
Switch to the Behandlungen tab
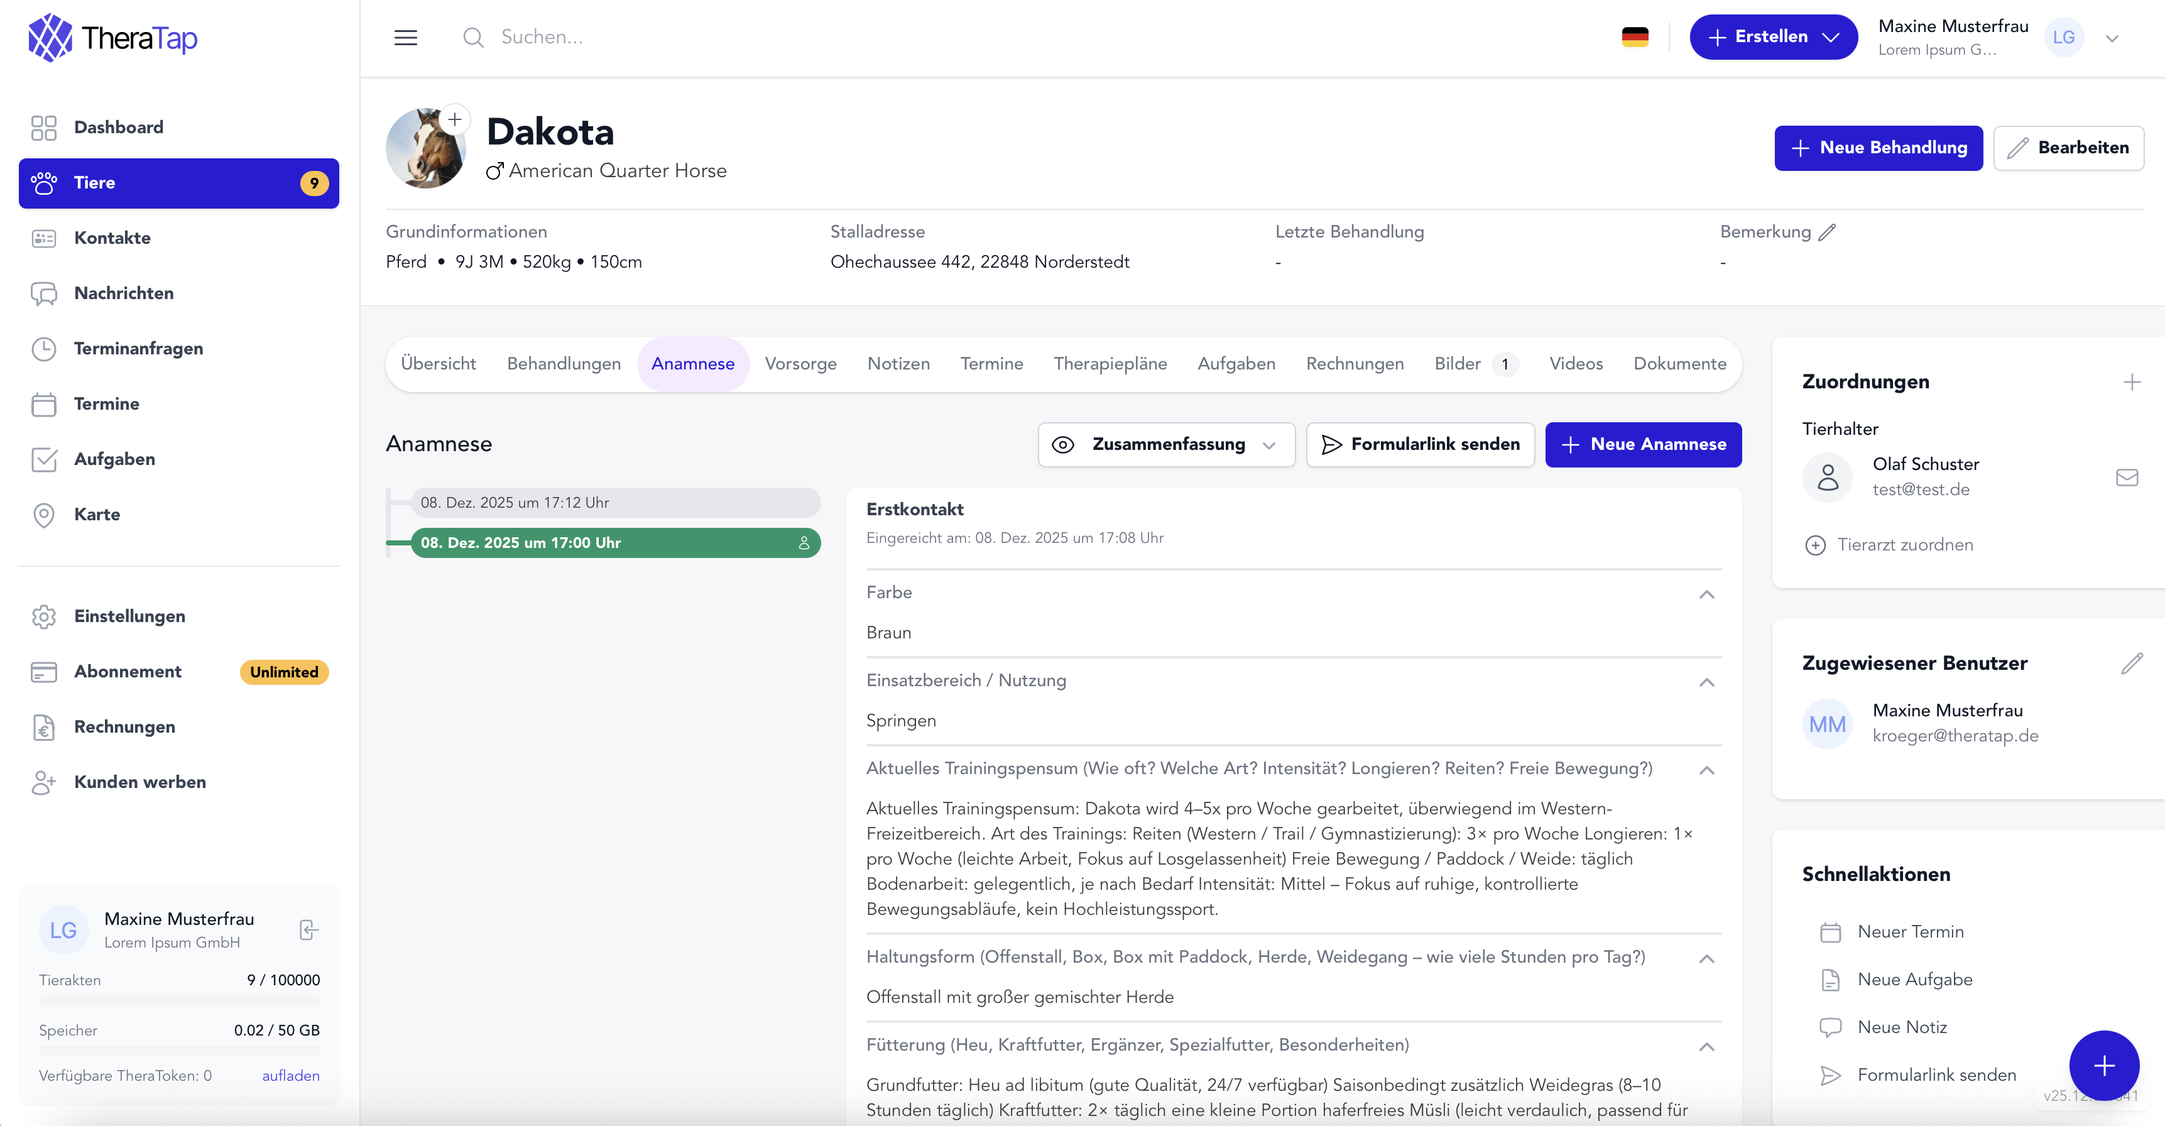tap(564, 363)
